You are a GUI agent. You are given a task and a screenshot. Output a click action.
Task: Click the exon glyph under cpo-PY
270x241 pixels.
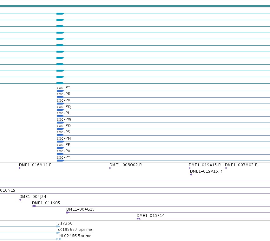pos(60,161)
